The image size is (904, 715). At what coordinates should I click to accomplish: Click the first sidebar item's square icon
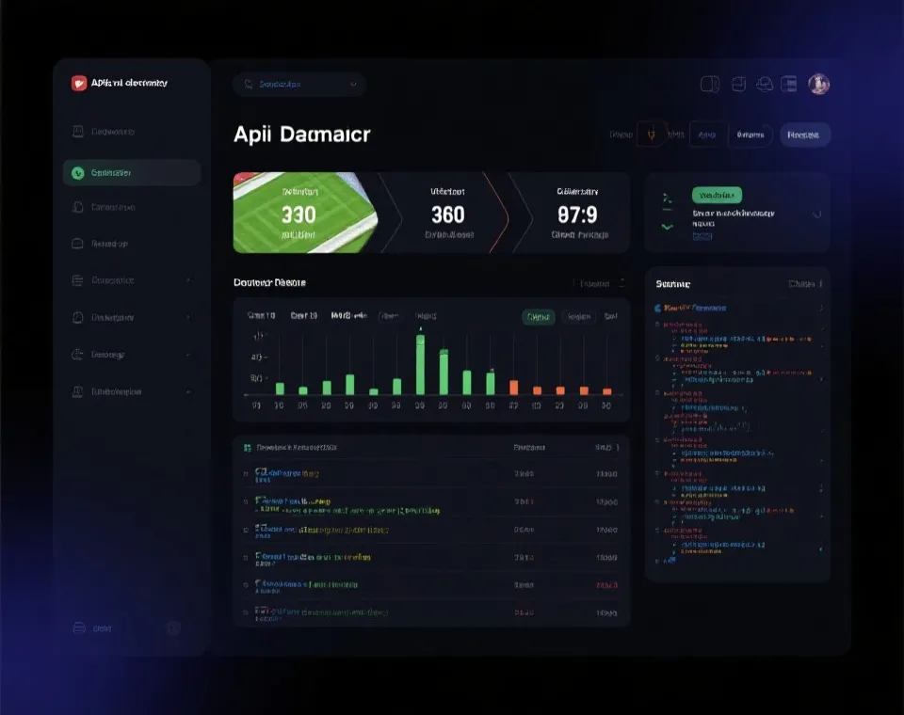tap(78, 133)
